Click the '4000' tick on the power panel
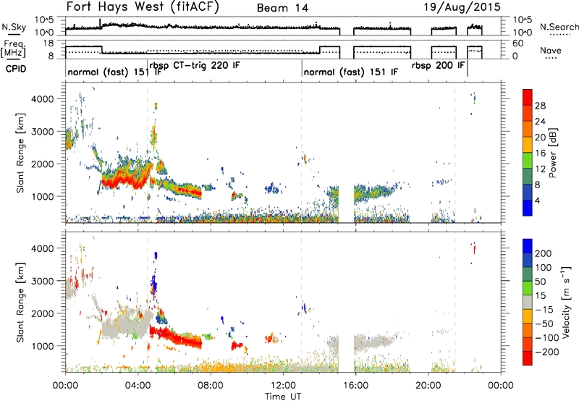Screen dimensions: 579x401 (43, 99)
